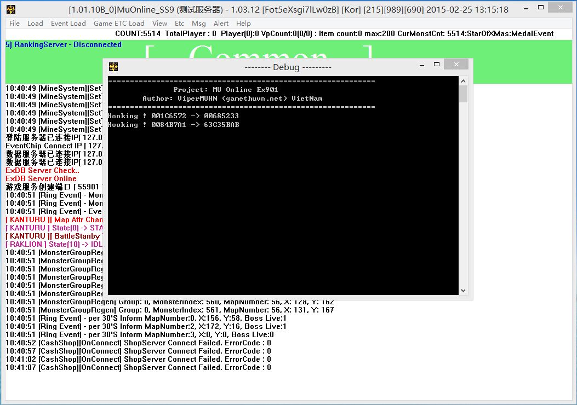Click the 'ExDB Server Online' log line
577x405 pixels.
coord(41,178)
